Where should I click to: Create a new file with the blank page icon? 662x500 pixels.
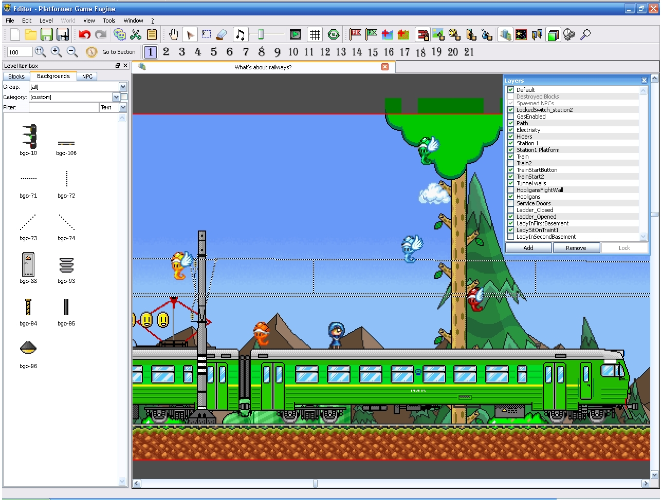coord(15,34)
